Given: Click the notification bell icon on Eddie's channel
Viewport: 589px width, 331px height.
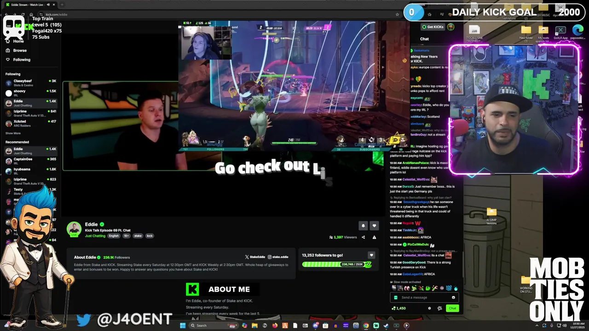Looking at the screenshot, I should 363,226.
